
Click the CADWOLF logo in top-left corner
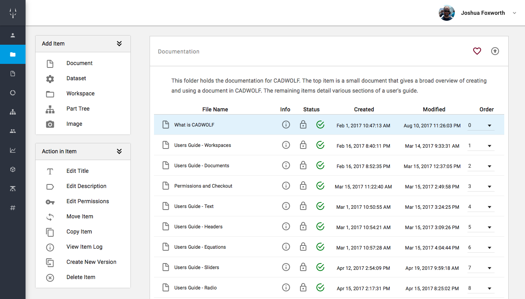(13, 13)
